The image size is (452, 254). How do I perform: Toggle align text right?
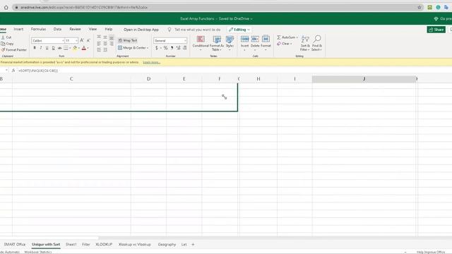tap(112, 44)
